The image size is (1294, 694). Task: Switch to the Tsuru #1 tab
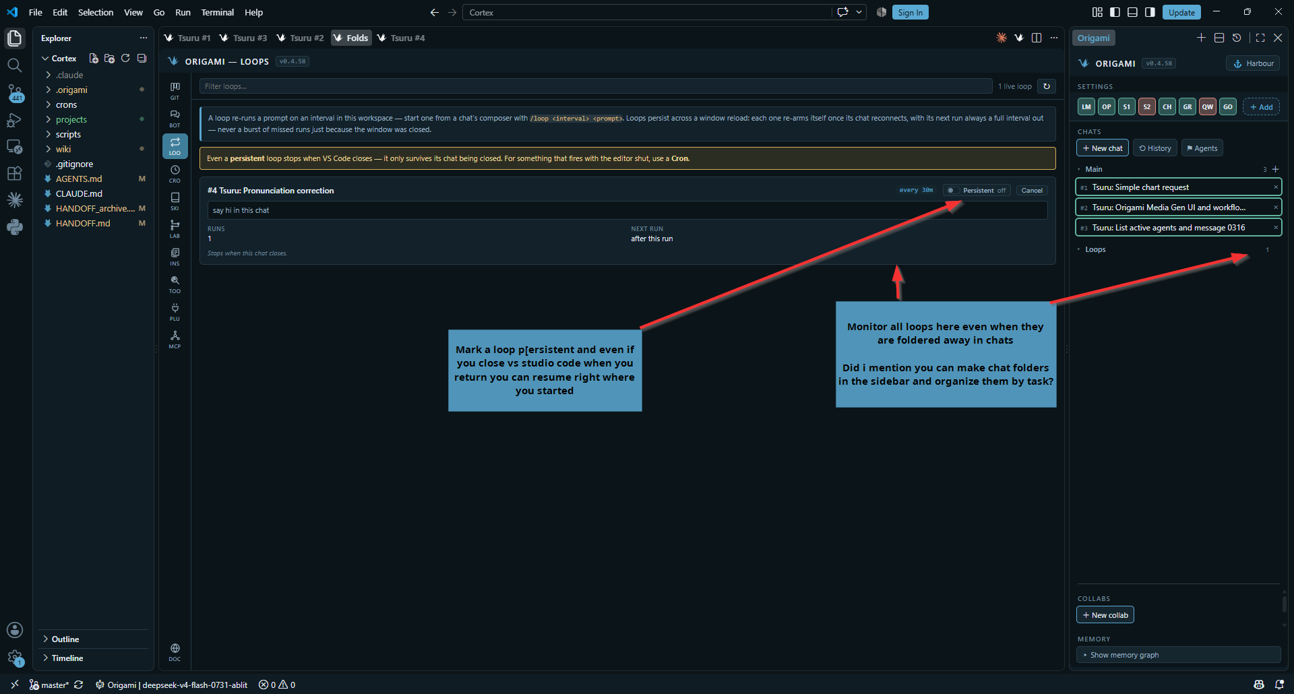coord(187,38)
